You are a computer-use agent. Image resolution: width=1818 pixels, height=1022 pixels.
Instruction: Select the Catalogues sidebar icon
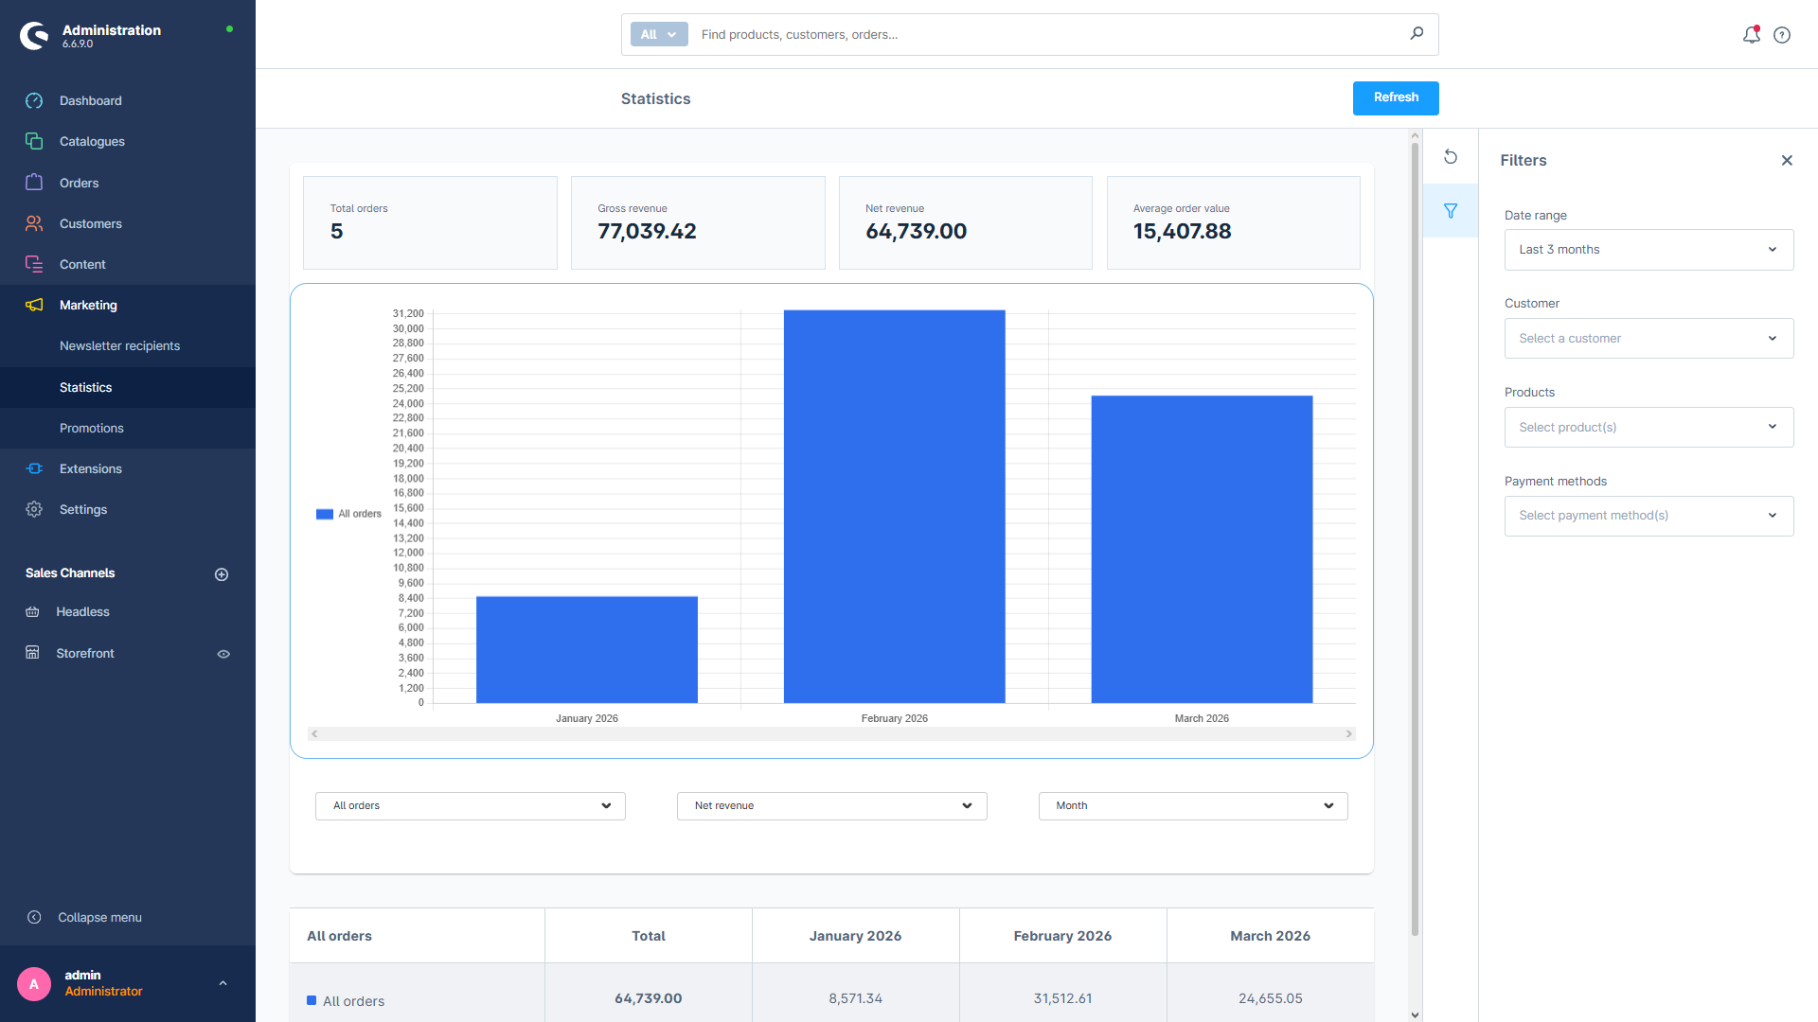34,141
